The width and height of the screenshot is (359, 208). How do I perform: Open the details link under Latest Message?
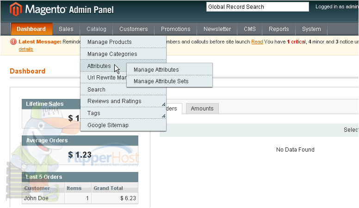click(26, 49)
